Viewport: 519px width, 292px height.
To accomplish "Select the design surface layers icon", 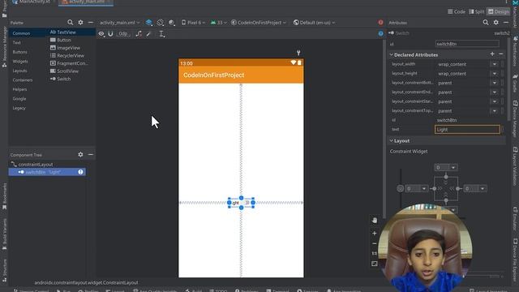I will (149, 23).
